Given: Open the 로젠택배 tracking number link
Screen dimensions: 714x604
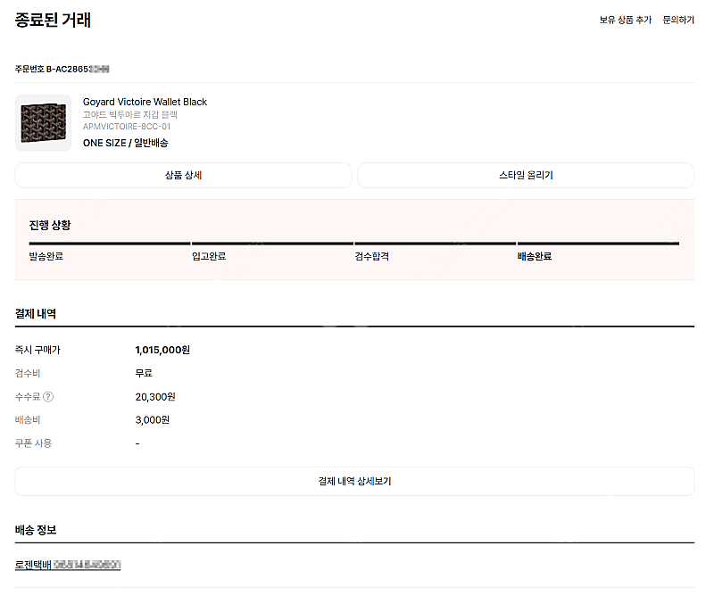Looking at the screenshot, I should 68,565.
